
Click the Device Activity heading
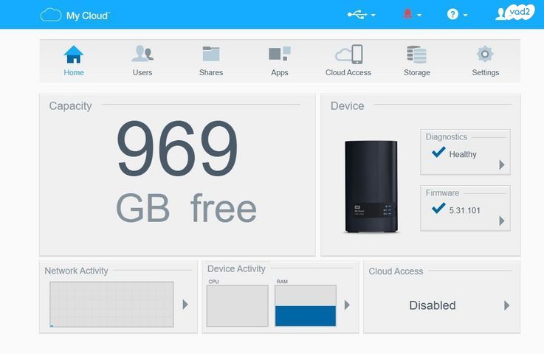click(236, 269)
